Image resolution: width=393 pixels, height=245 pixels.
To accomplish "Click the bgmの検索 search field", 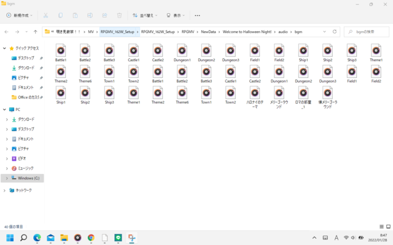I will point(367,32).
